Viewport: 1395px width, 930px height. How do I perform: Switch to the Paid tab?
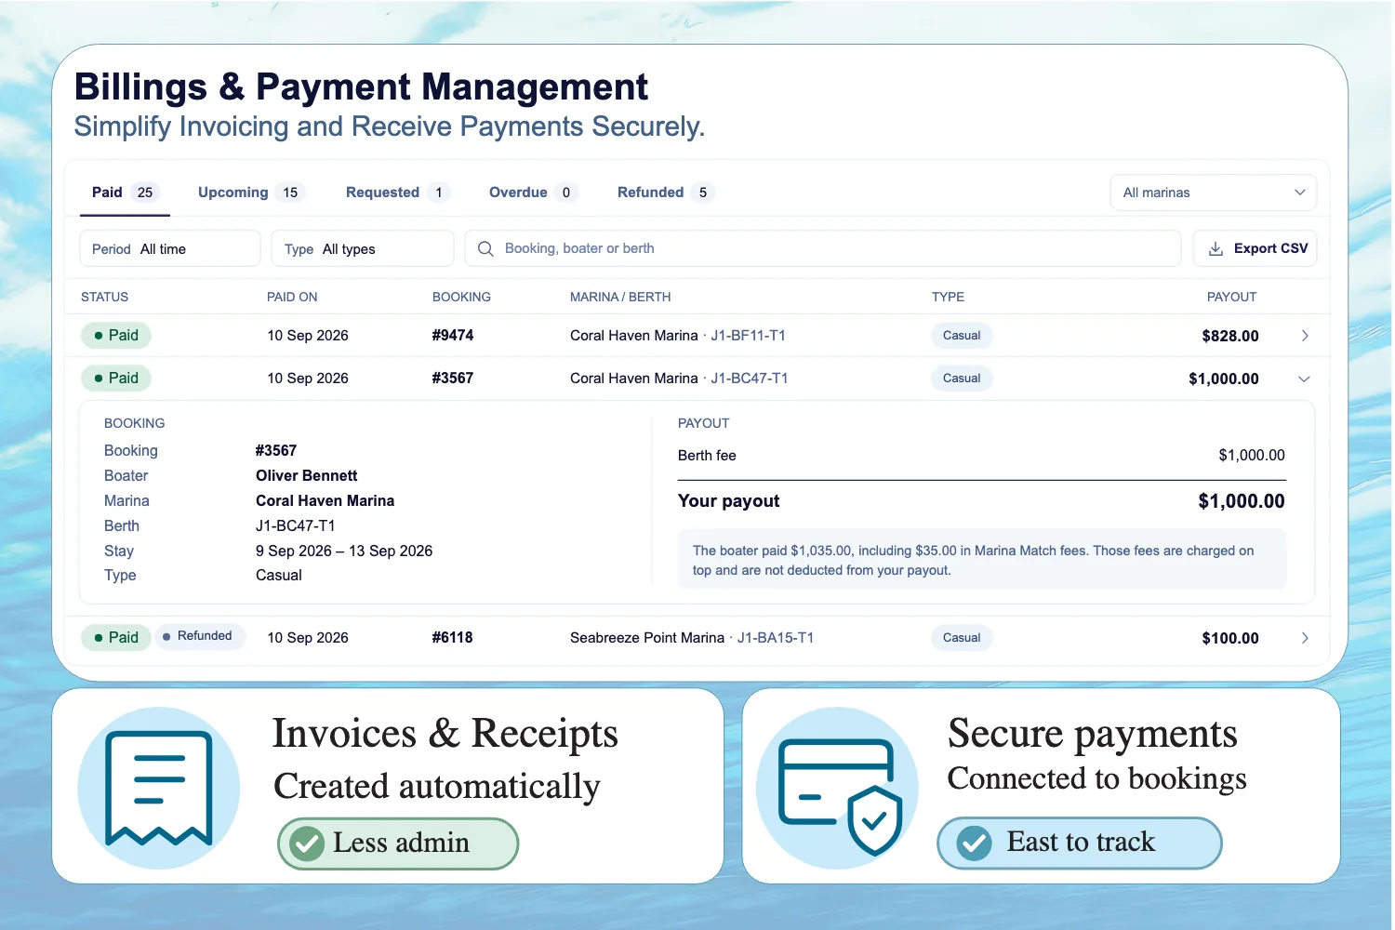pos(125,193)
